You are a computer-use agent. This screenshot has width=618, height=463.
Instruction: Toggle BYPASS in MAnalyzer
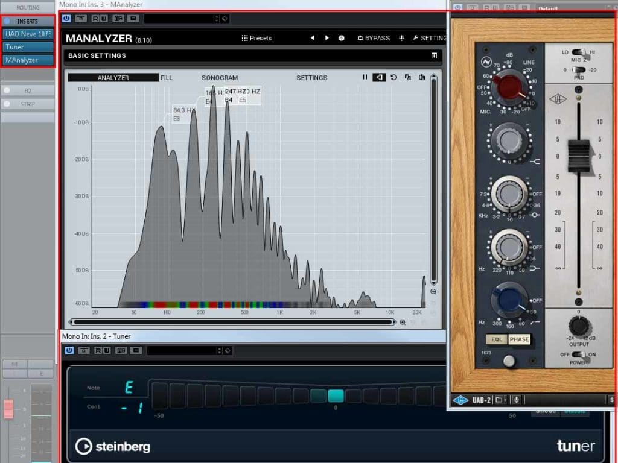point(374,38)
